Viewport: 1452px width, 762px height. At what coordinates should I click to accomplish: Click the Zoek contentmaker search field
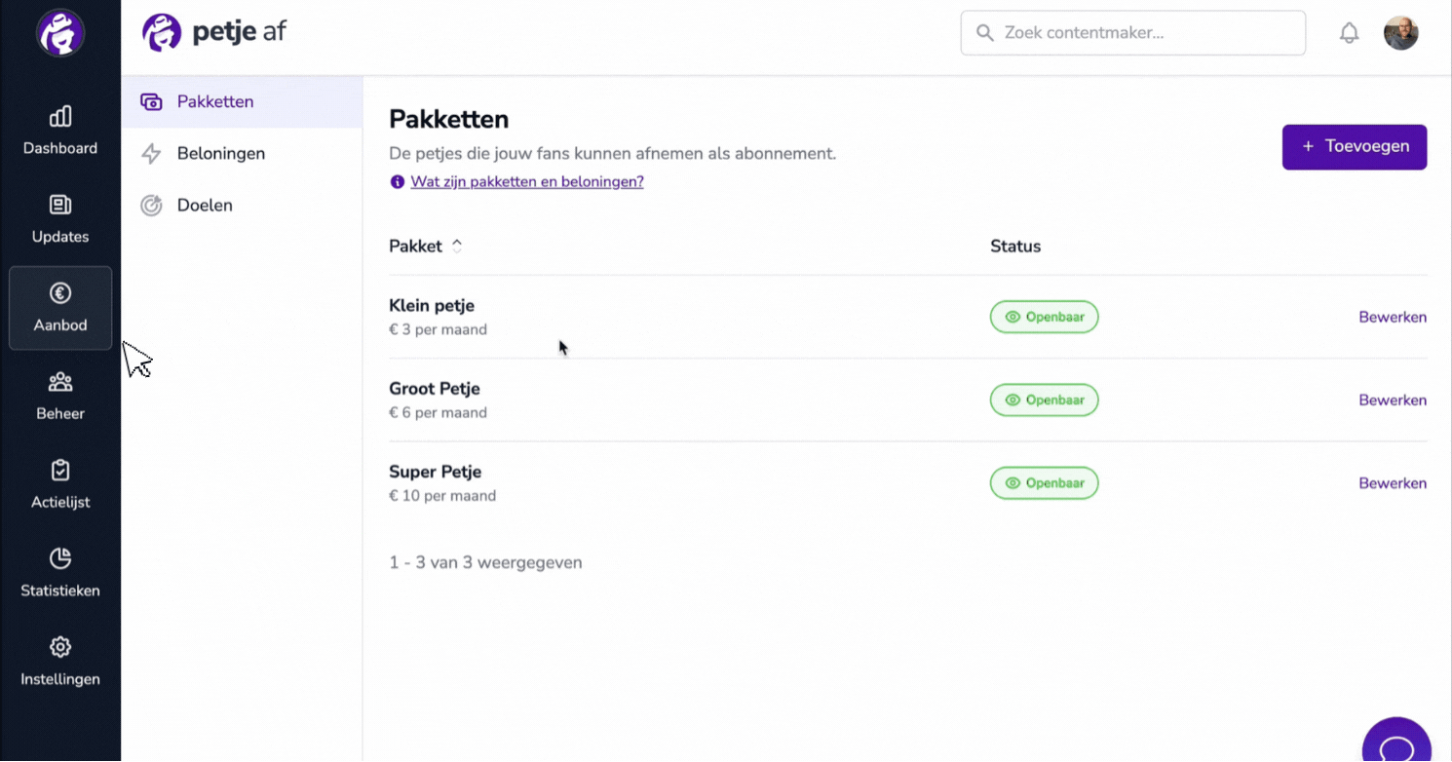click(x=1132, y=33)
